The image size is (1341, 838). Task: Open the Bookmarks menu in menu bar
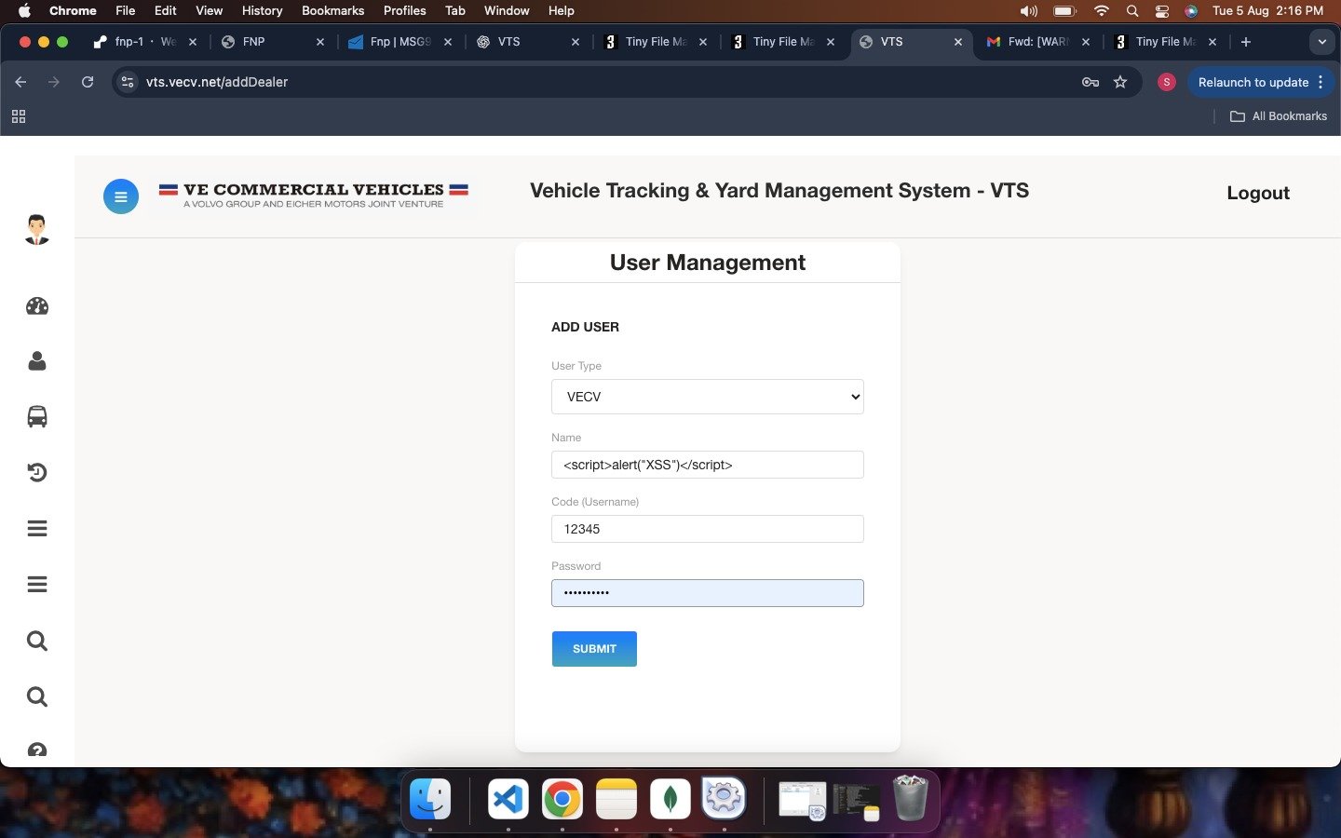pos(332,10)
